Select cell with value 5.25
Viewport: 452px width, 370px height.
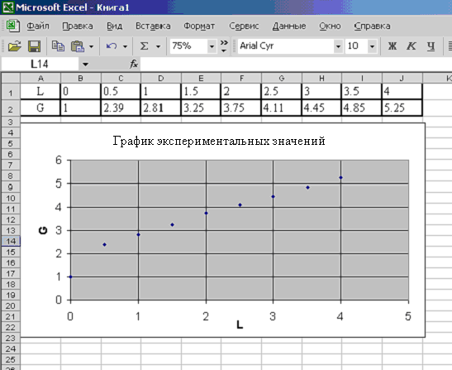(x=402, y=108)
